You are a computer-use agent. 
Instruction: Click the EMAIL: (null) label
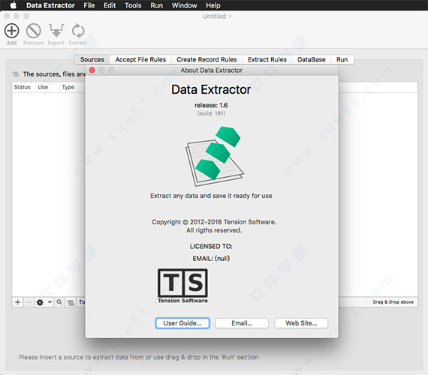point(211,258)
